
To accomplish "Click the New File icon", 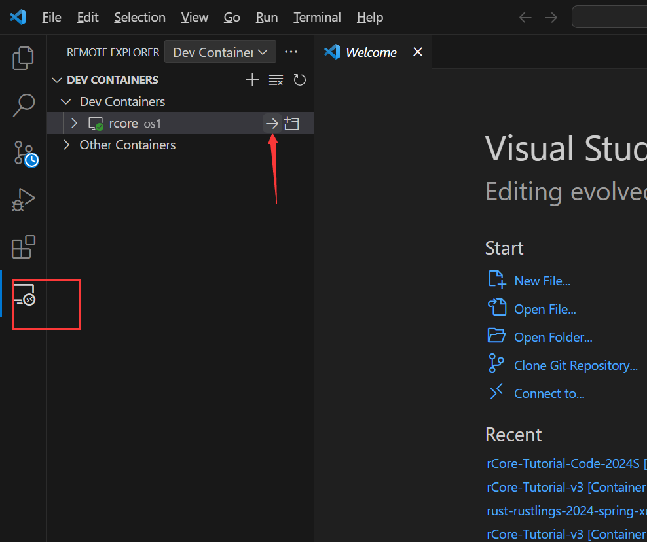I will coord(497,280).
